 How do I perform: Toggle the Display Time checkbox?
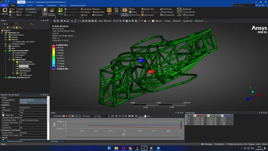[3, 115]
